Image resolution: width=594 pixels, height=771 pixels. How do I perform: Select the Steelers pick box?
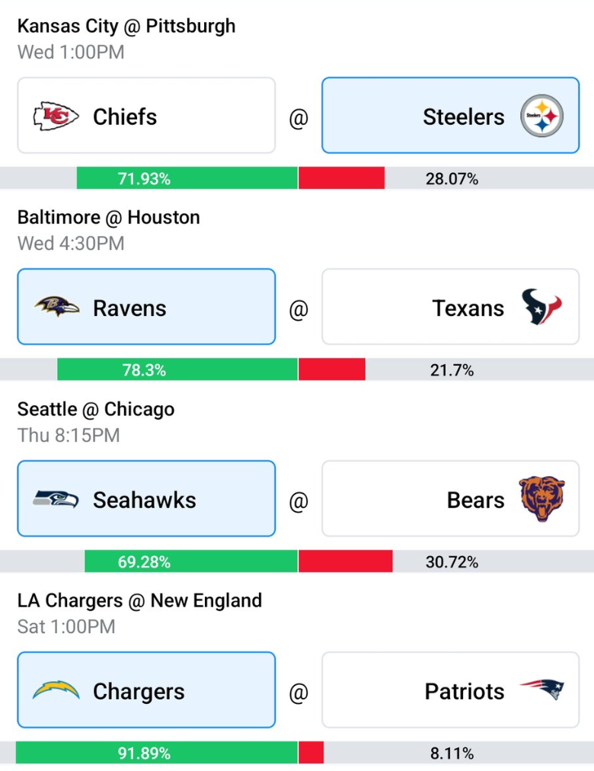(x=451, y=116)
